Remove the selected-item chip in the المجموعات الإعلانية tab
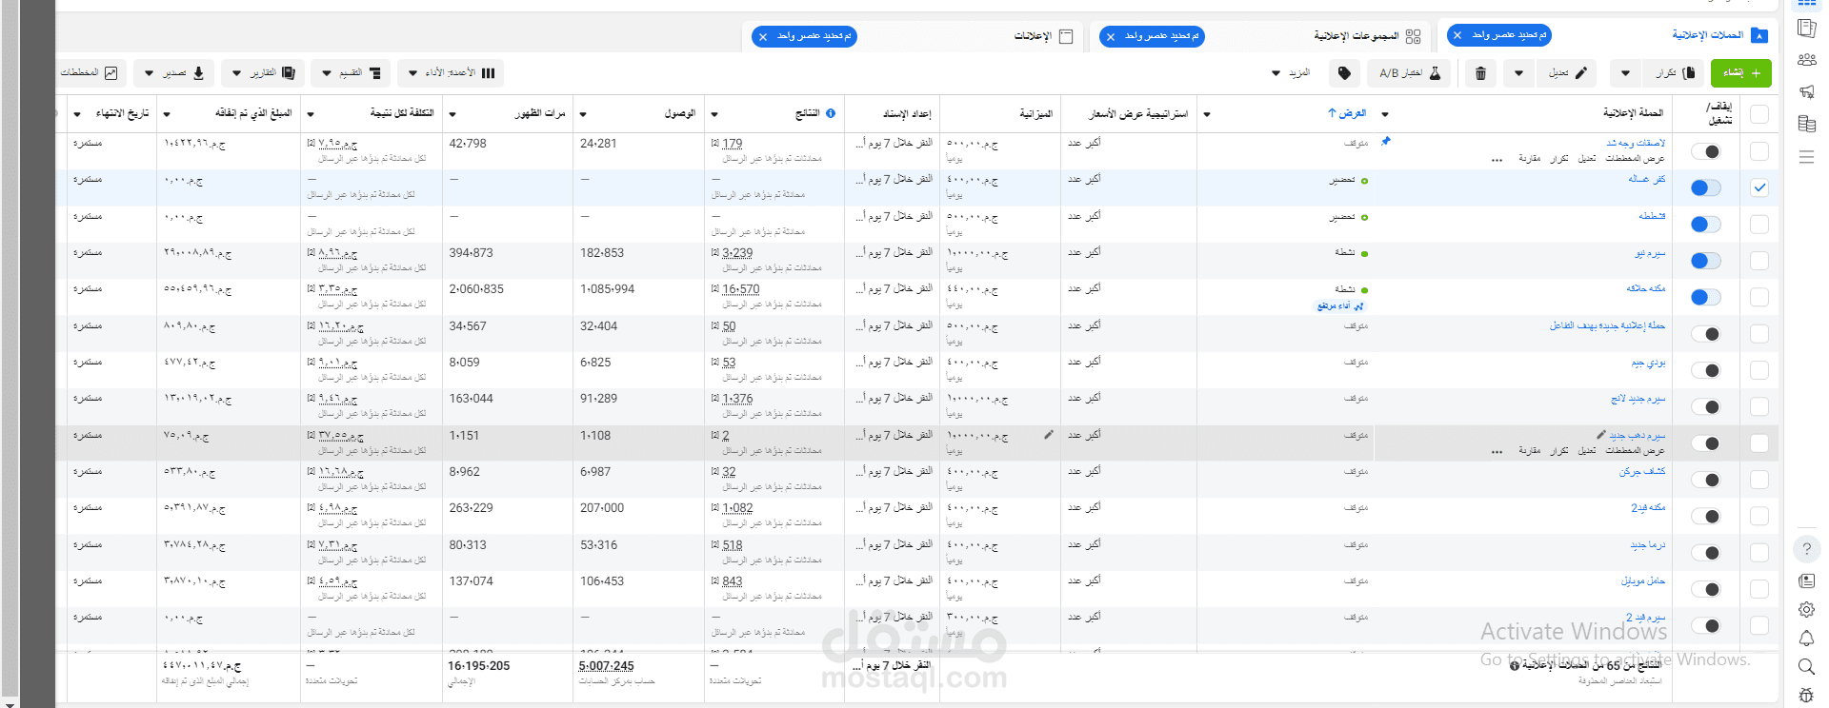Screen dimensions: 1829x708 (1110, 36)
